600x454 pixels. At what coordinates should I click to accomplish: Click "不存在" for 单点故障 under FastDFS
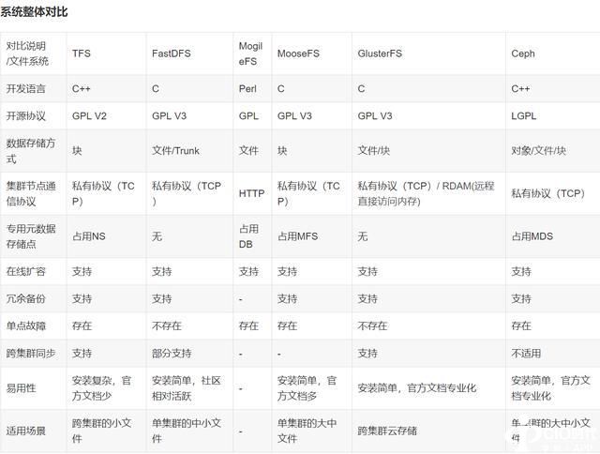[167, 326]
